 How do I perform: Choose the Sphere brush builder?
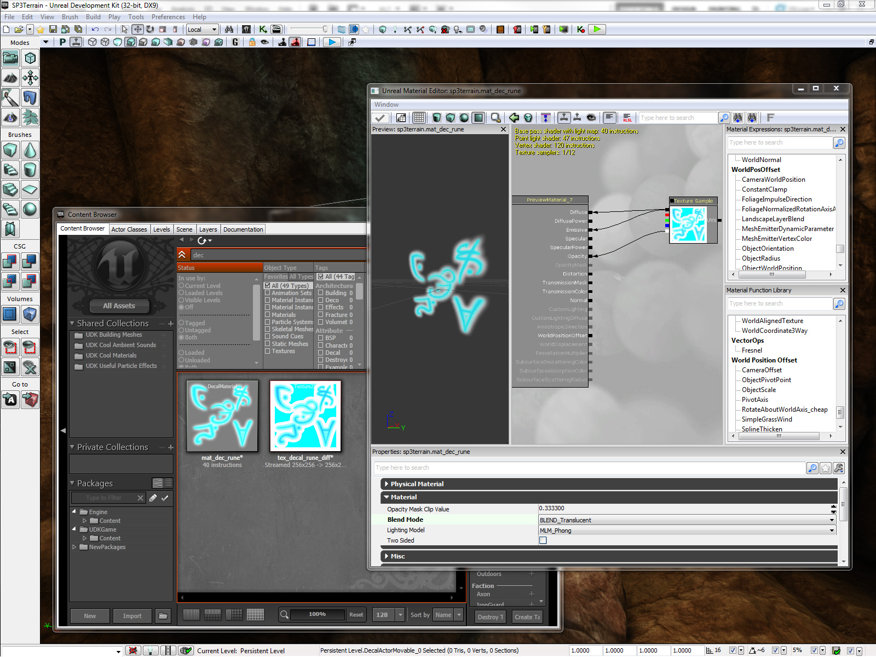click(x=30, y=209)
